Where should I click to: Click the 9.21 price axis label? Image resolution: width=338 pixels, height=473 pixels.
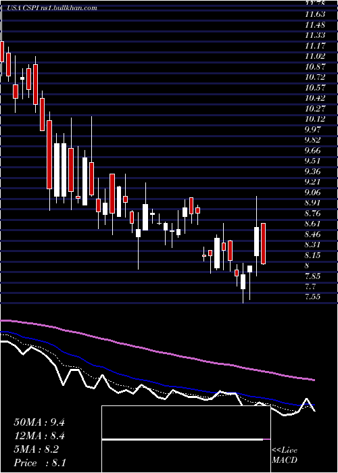tap(314, 182)
